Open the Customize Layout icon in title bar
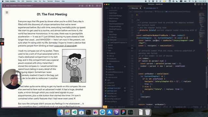208x117 pixels. point(205,4)
